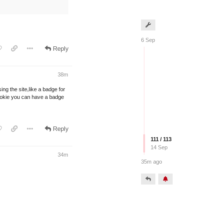Click the timeline track above the scroller
The height and width of the screenshot is (200, 220).
(x=144, y=90)
